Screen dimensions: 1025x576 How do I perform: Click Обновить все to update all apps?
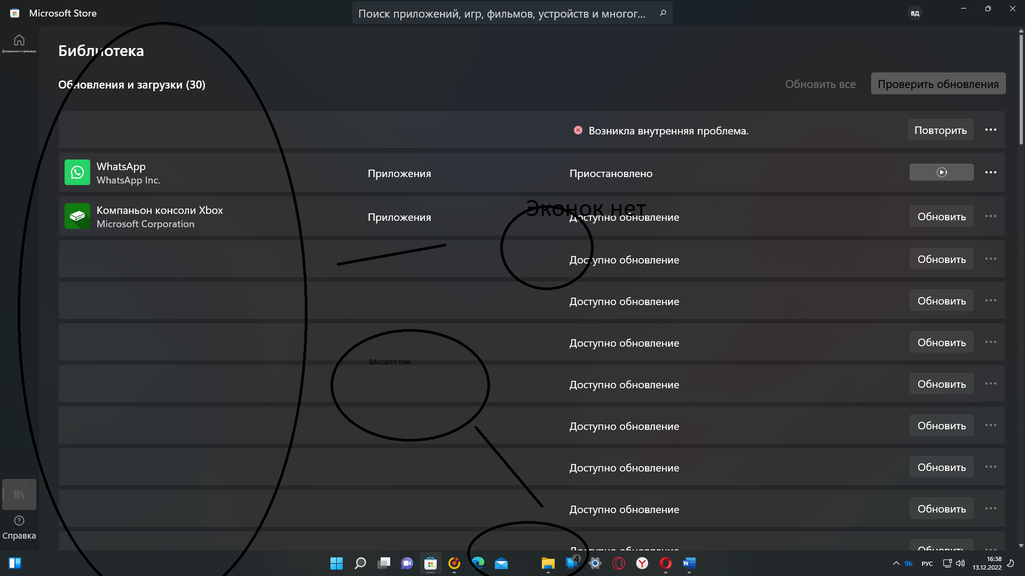820,84
